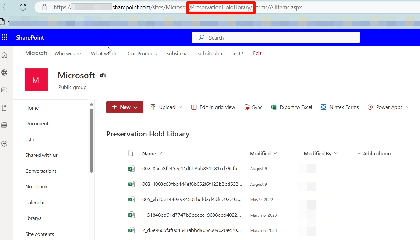Open Documents in left navigation

[x=38, y=123]
